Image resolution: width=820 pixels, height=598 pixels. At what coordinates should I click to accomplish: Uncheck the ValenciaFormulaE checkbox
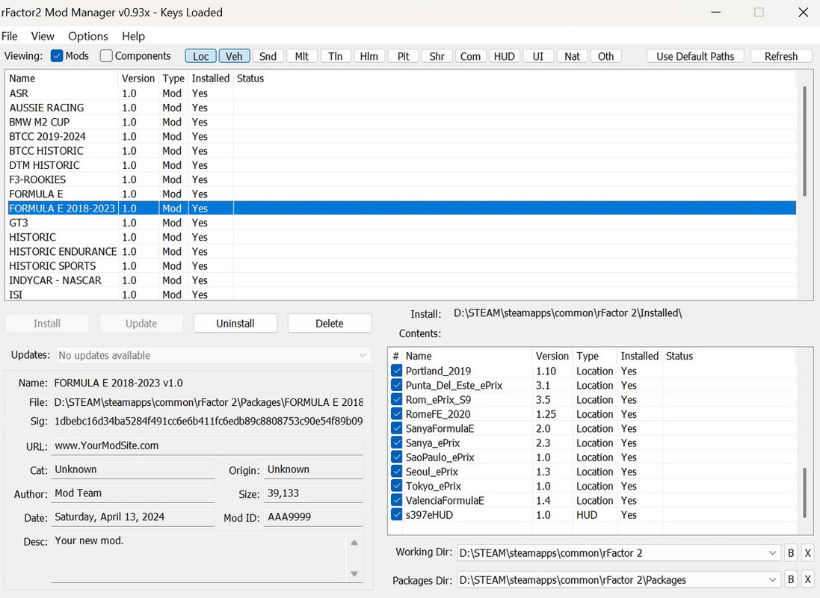coord(396,501)
